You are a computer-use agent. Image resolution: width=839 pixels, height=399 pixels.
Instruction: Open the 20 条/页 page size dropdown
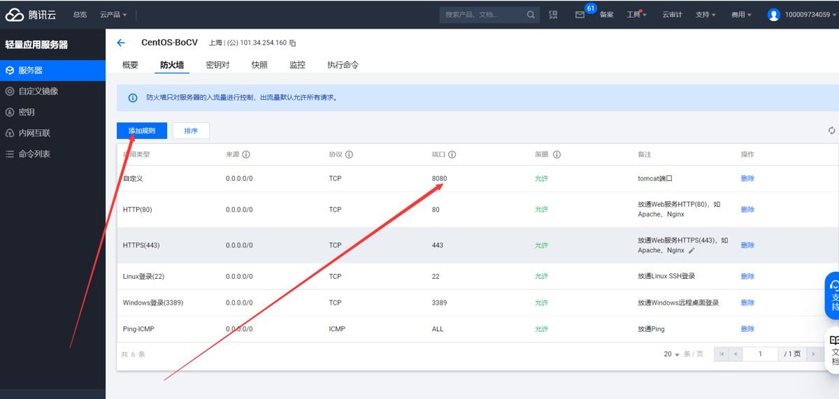click(671, 354)
